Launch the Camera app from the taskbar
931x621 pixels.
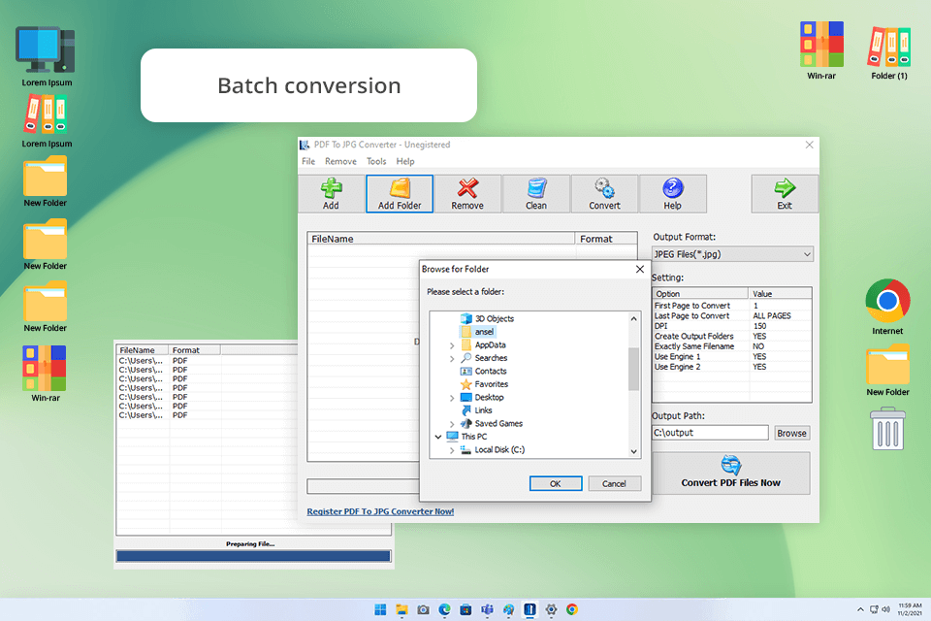(x=424, y=609)
